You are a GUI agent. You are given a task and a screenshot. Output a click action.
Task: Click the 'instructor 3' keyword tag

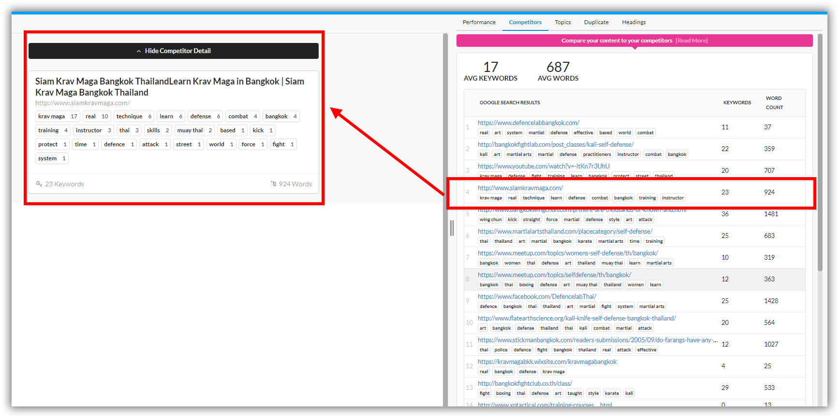coord(93,130)
